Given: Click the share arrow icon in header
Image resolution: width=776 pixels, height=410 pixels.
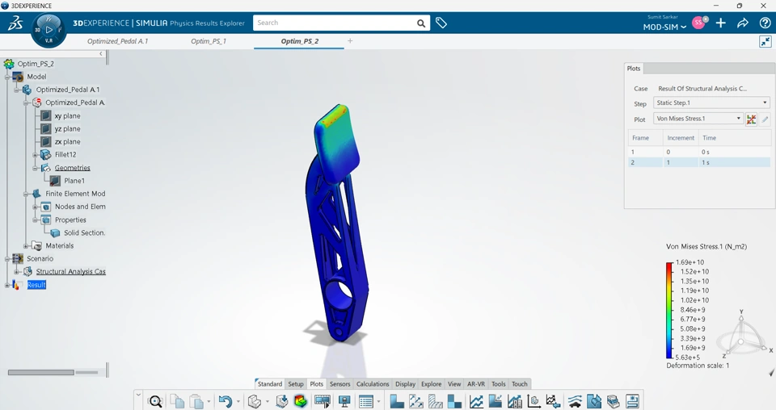Looking at the screenshot, I should pos(742,23).
